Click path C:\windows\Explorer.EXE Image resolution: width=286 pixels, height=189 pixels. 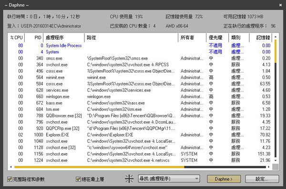[110, 135]
